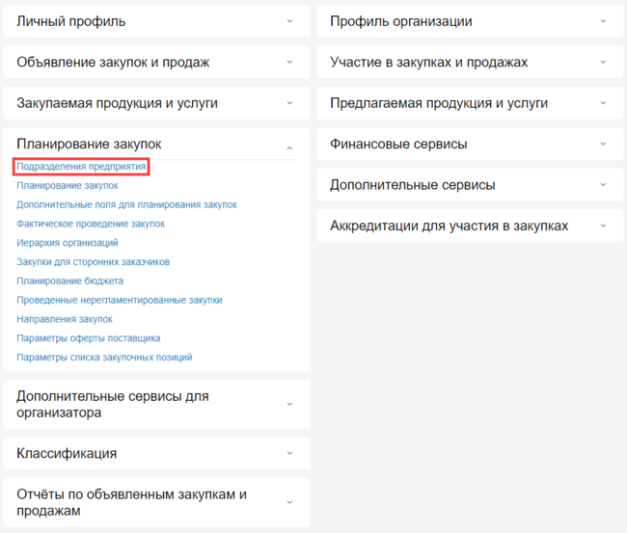This screenshot has width=627, height=533.
Task: Click the Классификация section header
Action: (x=67, y=453)
